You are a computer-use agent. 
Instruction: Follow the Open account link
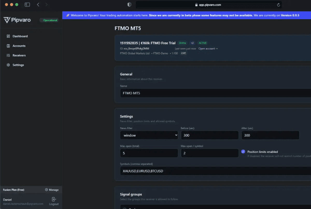(x=208, y=49)
